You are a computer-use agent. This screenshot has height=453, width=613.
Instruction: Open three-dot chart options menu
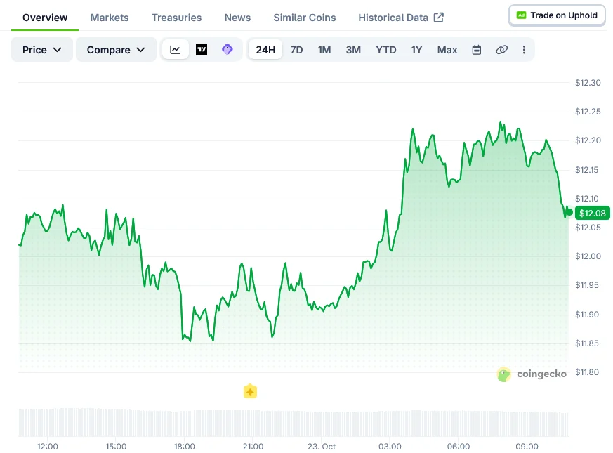524,50
